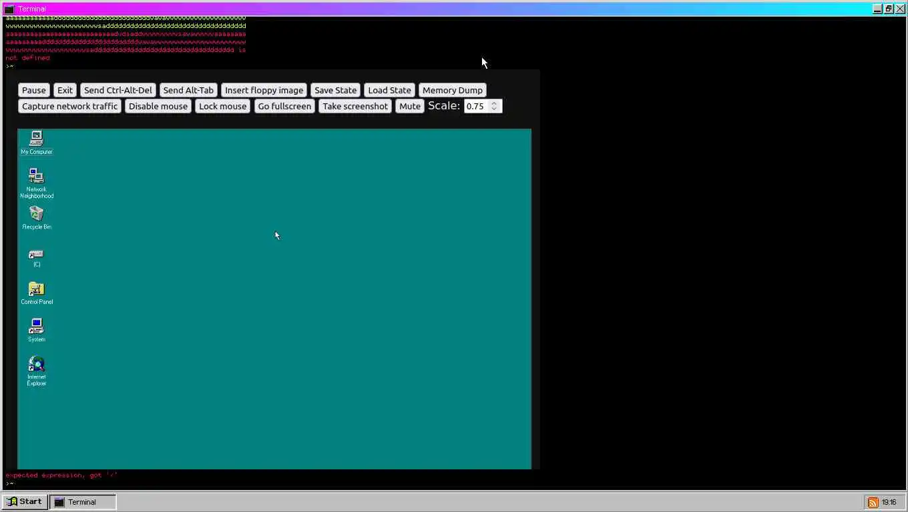This screenshot has height=512, width=908.
Task: Click Take screenshot button
Action: point(355,106)
